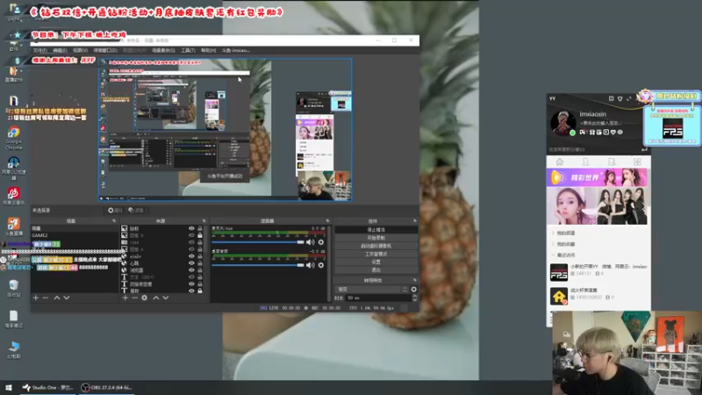The width and height of the screenshot is (702, 395).
Task: Toggle lock of 文本 (GDI+) source
Action: pos(200,277)
